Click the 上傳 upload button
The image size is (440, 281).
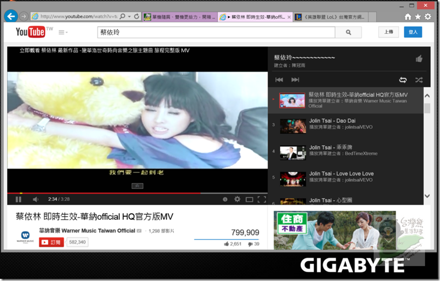tap(389, 32)
